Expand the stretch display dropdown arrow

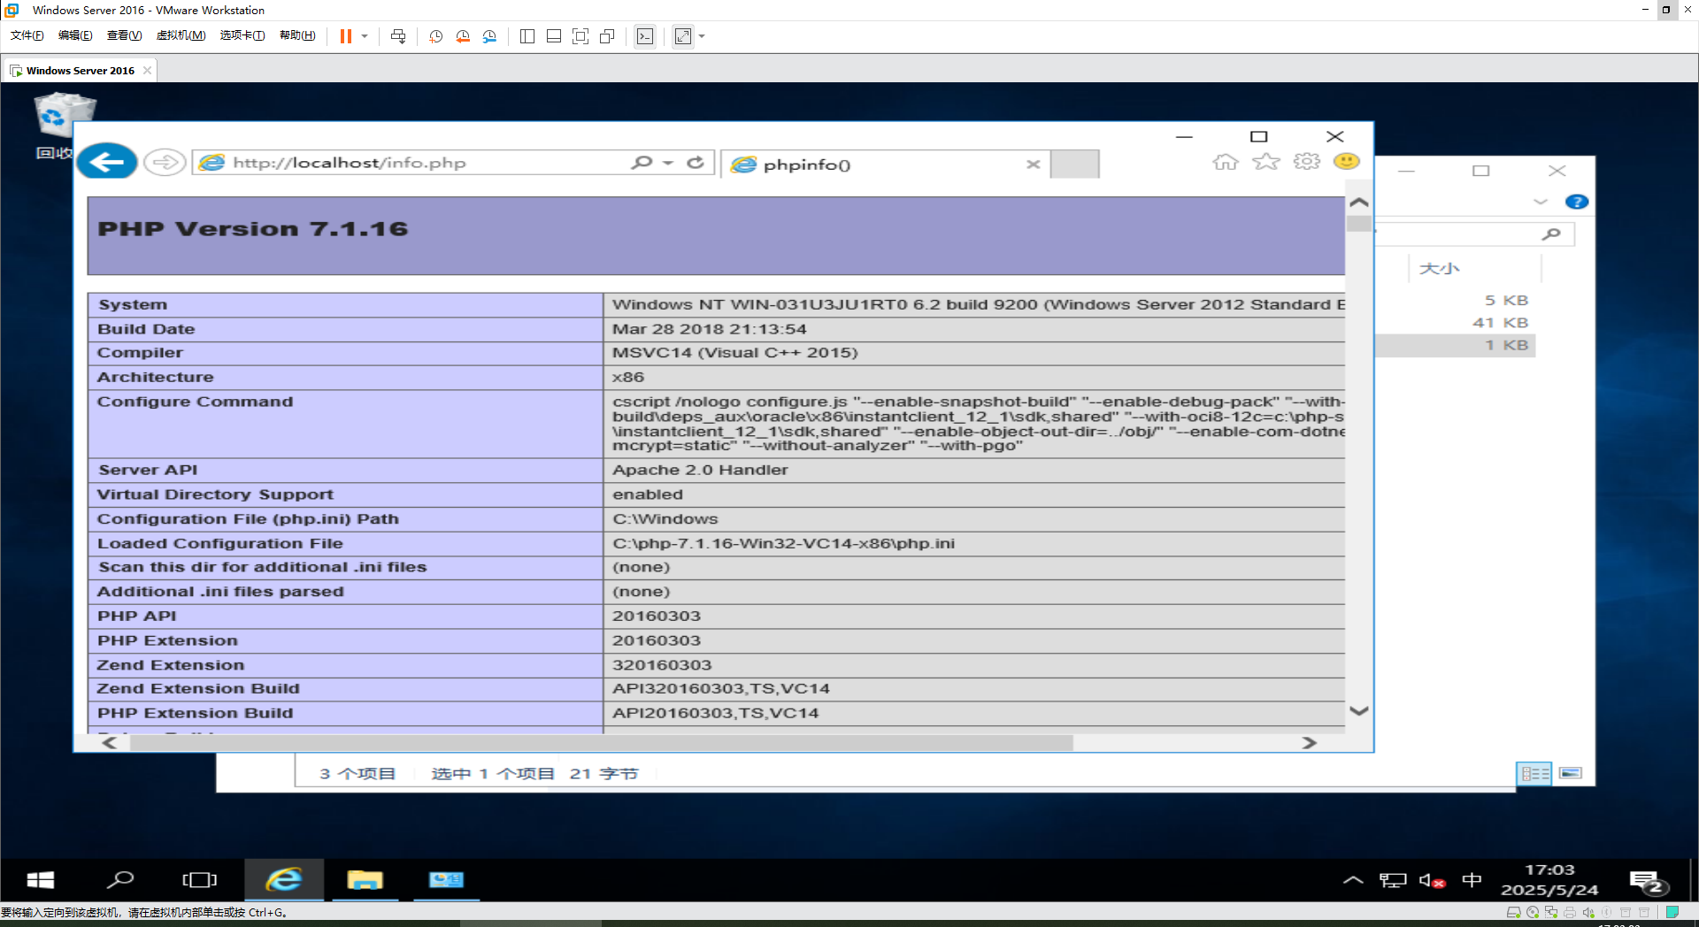pyautogui.click(x=703, y=36)
